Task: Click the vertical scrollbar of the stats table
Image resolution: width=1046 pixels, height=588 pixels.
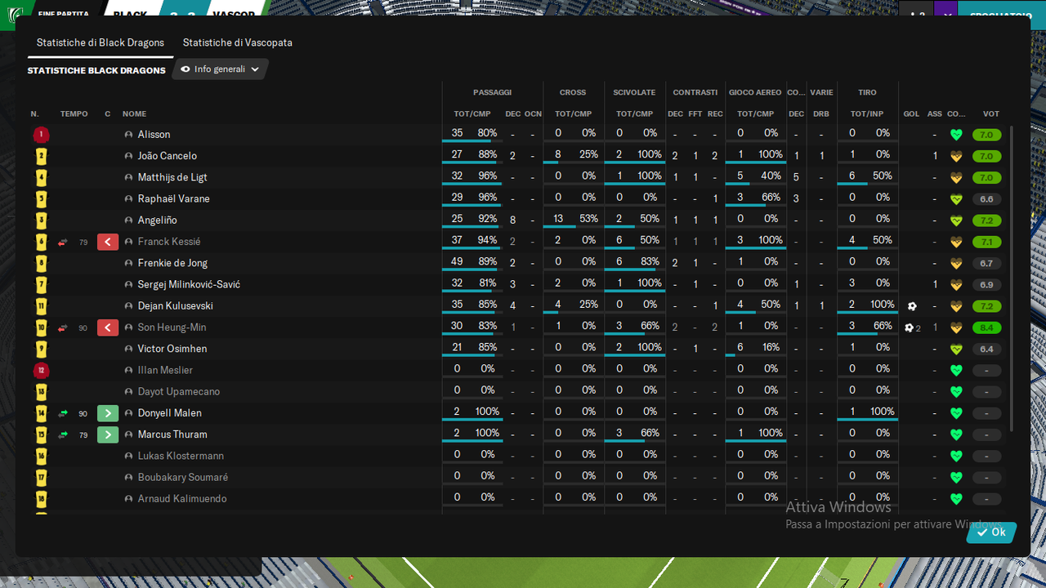Action: coord(1012,278)
